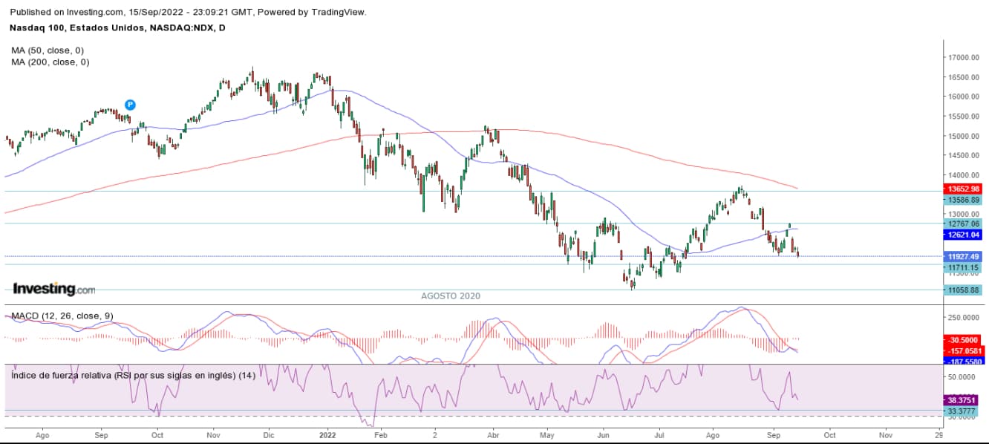Screen dimensions: 989x444
Task: Click the 14000.00 price axis label
Action: tap(962, 175)
